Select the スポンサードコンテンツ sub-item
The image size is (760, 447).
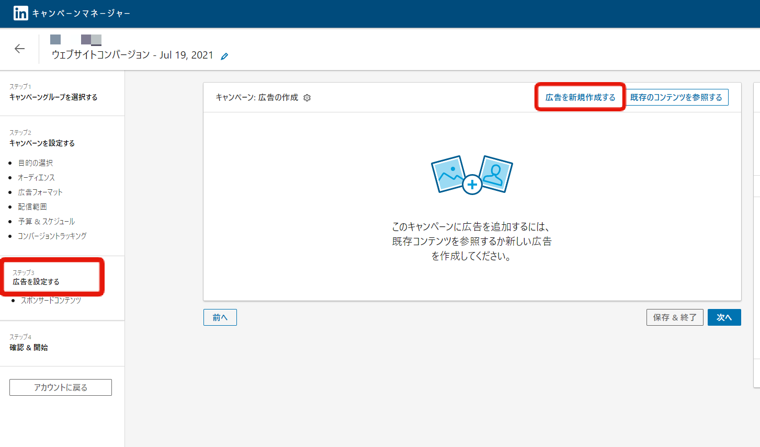(51, 301)
